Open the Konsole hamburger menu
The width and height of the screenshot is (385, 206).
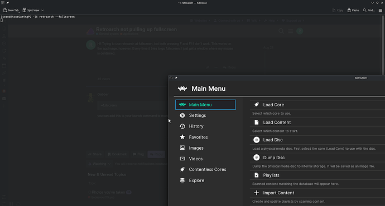point(381,10)
